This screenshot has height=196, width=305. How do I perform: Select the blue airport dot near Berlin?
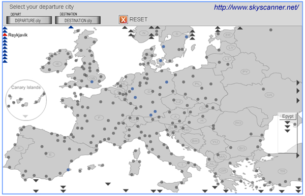pos(167,82)
